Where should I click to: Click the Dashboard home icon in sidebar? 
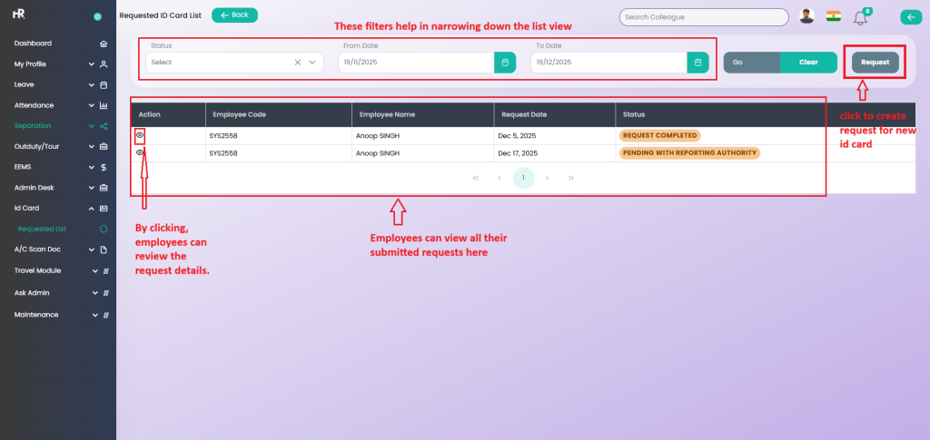pyautogui.click(x=104, y=44)
